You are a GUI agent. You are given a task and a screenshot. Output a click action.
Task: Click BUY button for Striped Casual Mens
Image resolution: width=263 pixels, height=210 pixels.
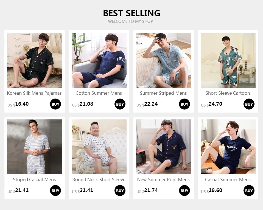pyautogui.click(x=55, y=191)
